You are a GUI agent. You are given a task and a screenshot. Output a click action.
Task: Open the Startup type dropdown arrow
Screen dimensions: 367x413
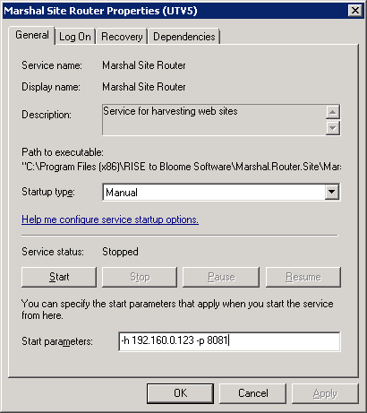click(332, 192)
